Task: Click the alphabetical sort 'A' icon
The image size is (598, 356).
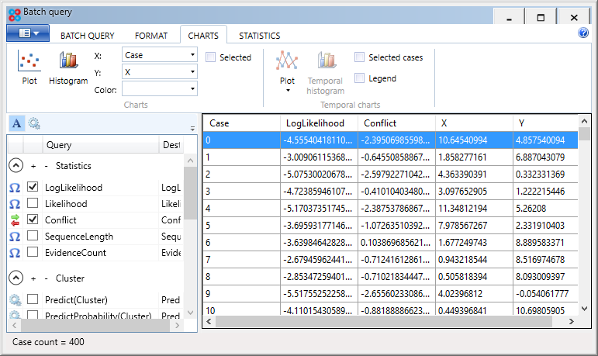Action: point(16,123)
